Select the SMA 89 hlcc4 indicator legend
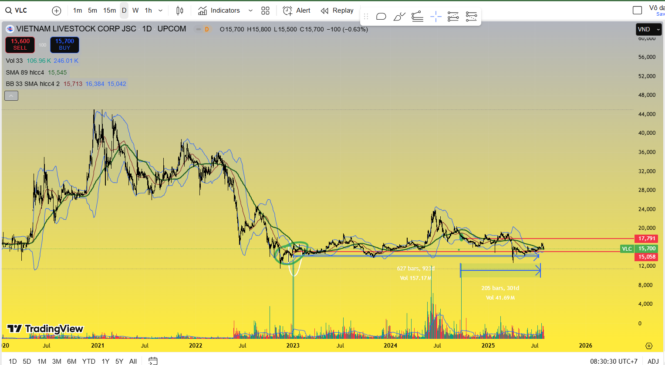The height and width of the screenshot is (365, 665). click(25, 72)
